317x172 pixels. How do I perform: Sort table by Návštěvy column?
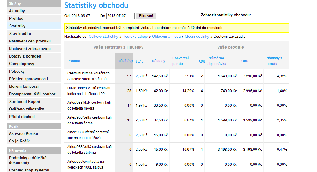point(125,61)
